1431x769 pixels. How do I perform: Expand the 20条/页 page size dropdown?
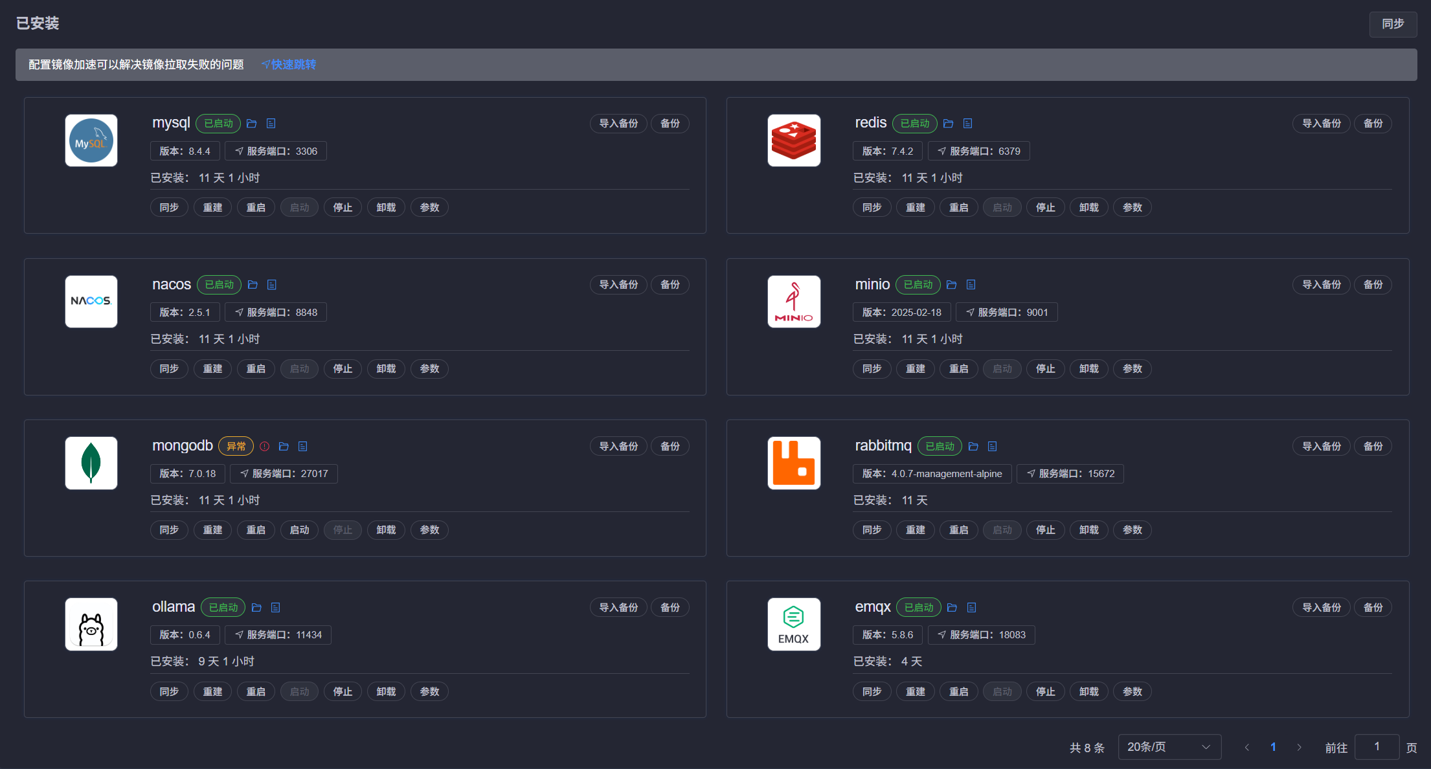[x=1169, y=747]
